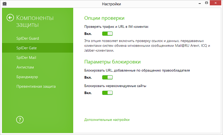The width and height of the screenshot is (223, 135).
Task: Close the Настройки window
Action: click(215, 3)
